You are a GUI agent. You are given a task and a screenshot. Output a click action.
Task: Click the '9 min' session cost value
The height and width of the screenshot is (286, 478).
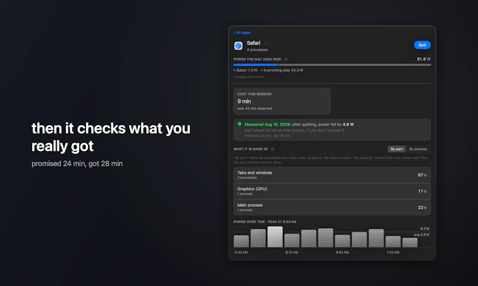tap(244, 101)
